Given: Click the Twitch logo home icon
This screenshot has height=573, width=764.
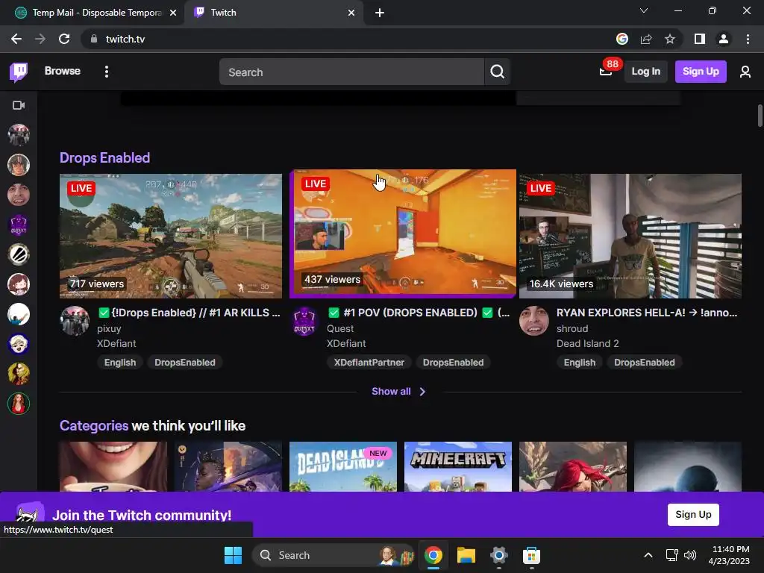Looking at the screenshot, I should click(x=19, y=72).
